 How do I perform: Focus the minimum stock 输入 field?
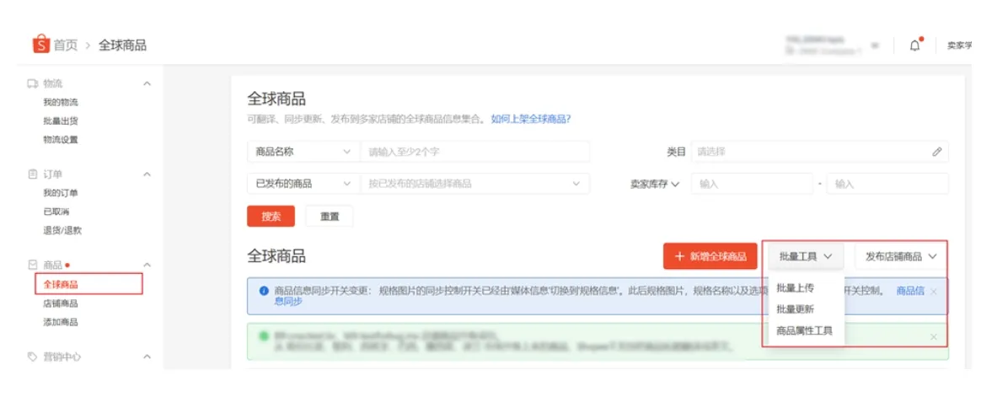coord(752,184)
